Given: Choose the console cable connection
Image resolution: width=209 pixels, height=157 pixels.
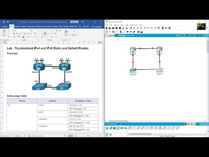Looking at the screenshot, I should [x=134, y=128].
